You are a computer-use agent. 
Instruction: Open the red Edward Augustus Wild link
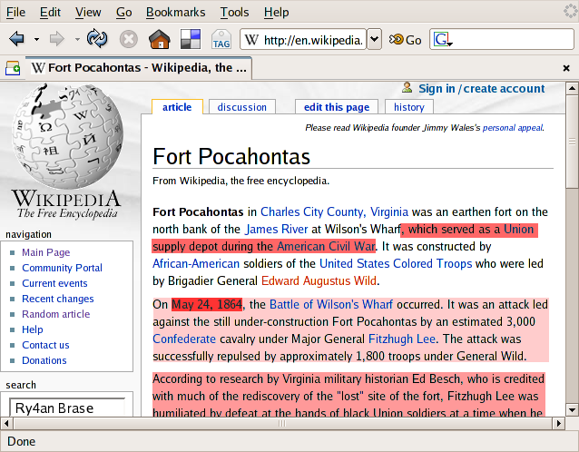(319, 281)
